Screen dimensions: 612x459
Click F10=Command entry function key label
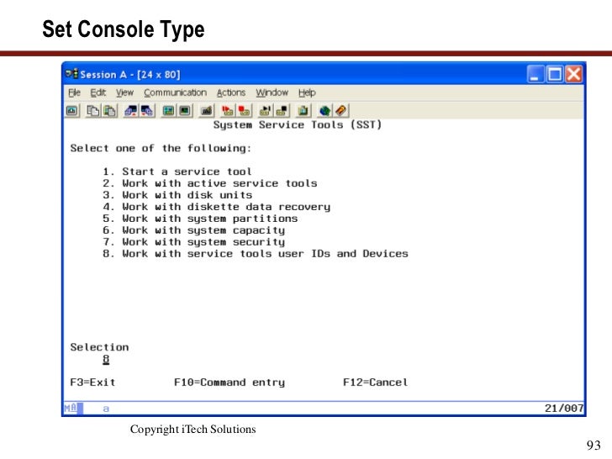click(229, 382)
